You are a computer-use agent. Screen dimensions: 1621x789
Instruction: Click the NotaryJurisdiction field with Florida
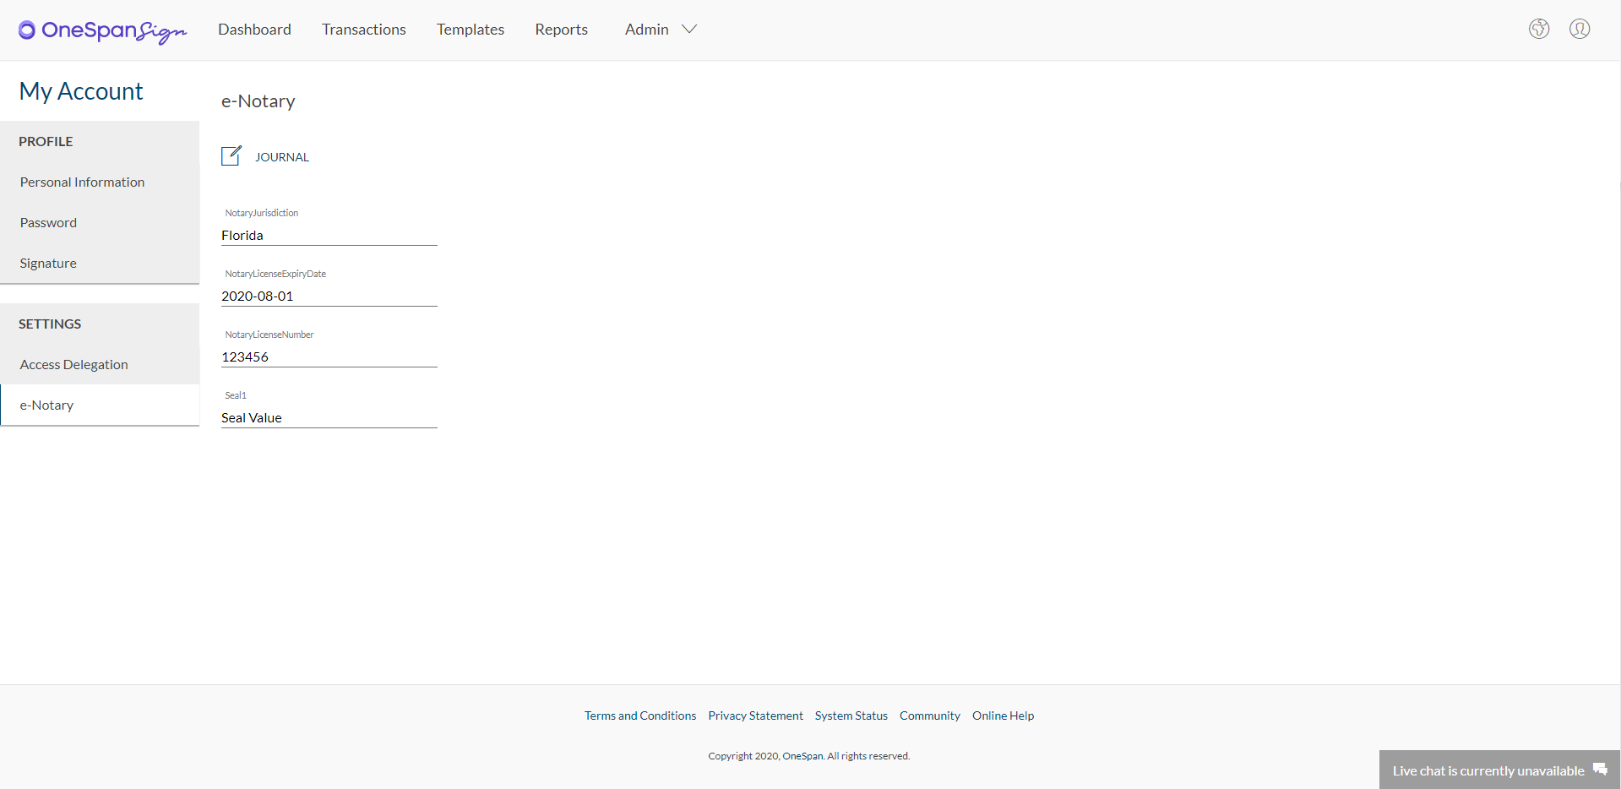click(329, 235)
